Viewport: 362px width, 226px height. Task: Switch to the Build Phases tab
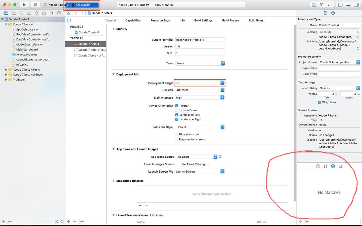(230, 20)
